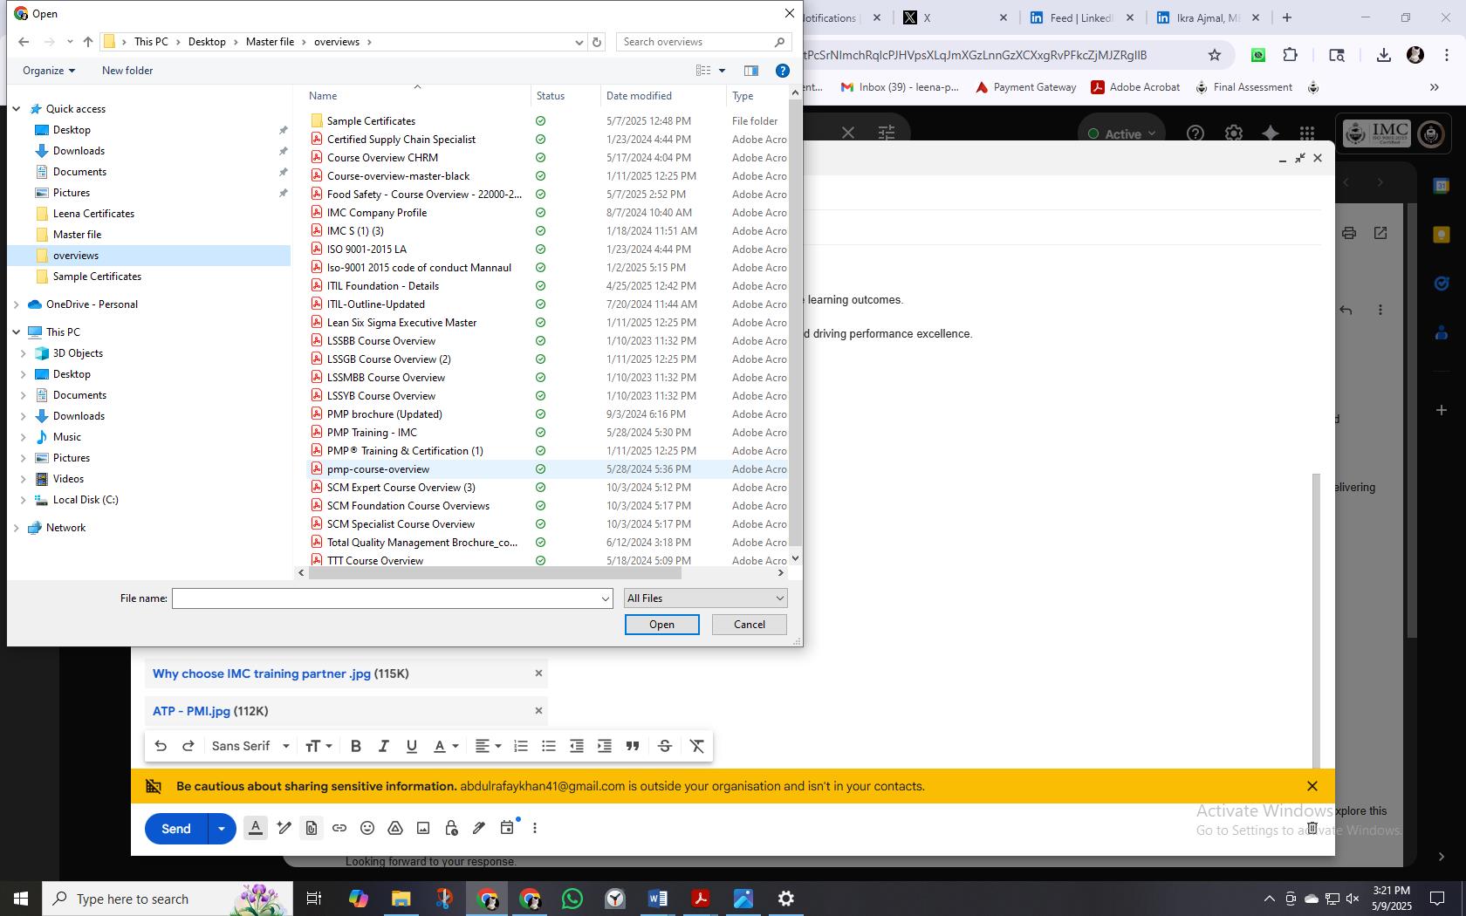The image size is (1466, 916).
Task: Redo edit in compose toolbar
Action: 188,746
